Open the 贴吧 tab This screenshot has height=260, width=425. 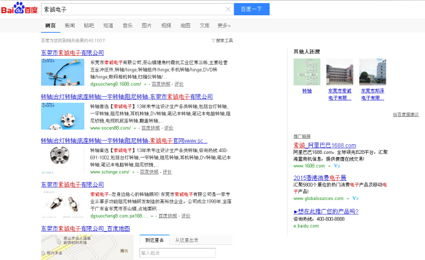pyautogui.click(x=89, y=25)
